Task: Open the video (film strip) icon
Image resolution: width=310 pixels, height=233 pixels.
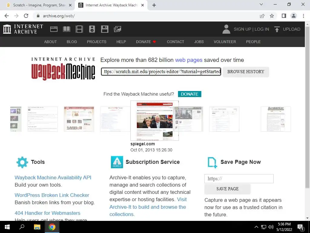Action: point(79,29)
